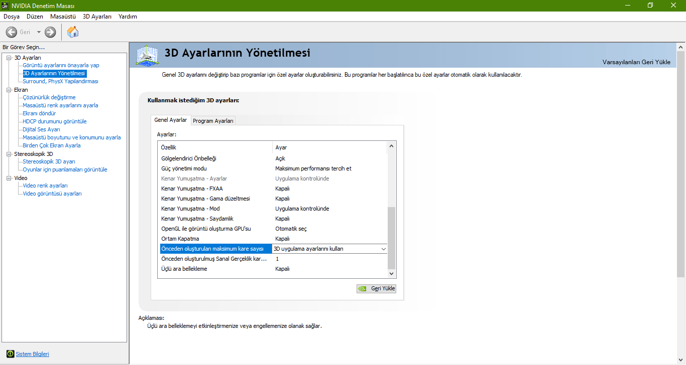The height and width of the screenshot is (365, 686).
Task: Open the Home page icon in toolbar
Action: (73, 32)
